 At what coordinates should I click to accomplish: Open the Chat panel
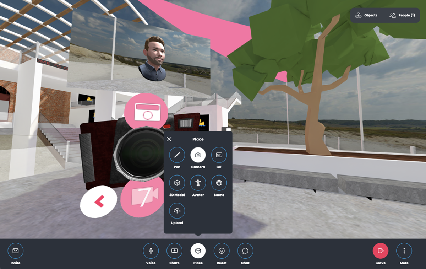point(245,251)
